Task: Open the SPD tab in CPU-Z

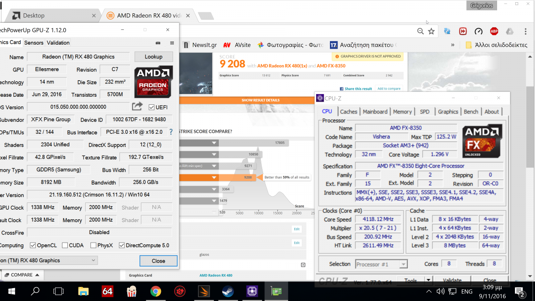Action: pos(425,112)
